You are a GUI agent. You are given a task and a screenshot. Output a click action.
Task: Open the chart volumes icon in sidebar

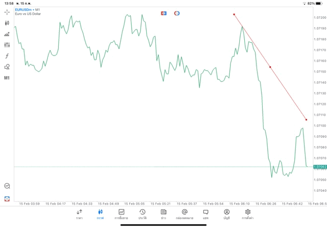[7, 34]
